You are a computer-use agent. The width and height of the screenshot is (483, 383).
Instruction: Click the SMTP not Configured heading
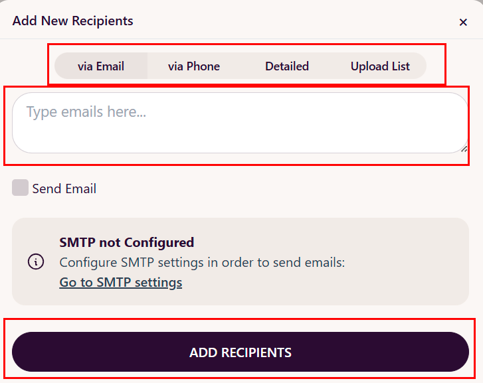(x=127, y=242)
